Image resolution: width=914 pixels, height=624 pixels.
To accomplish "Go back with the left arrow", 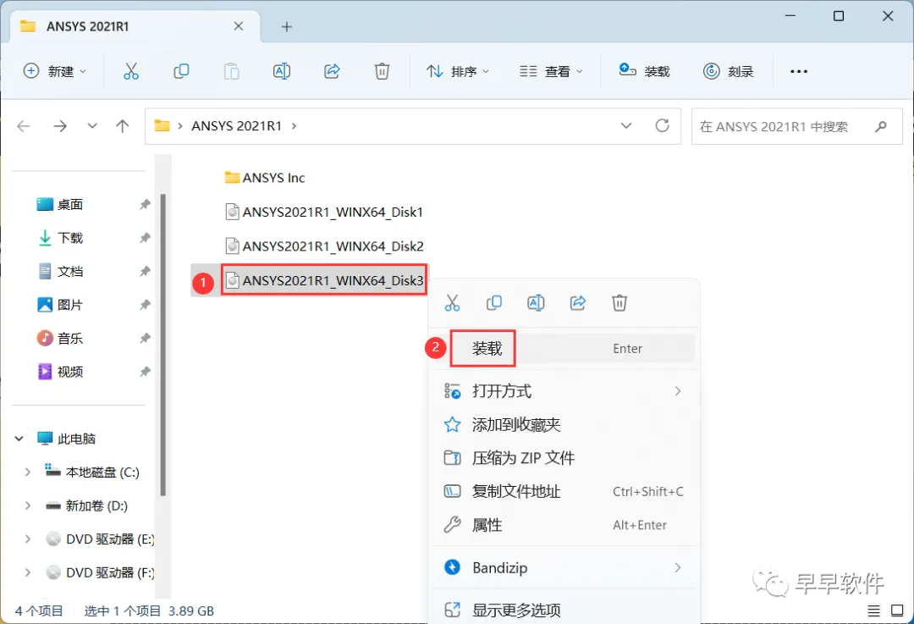I will tap(24, 126).
